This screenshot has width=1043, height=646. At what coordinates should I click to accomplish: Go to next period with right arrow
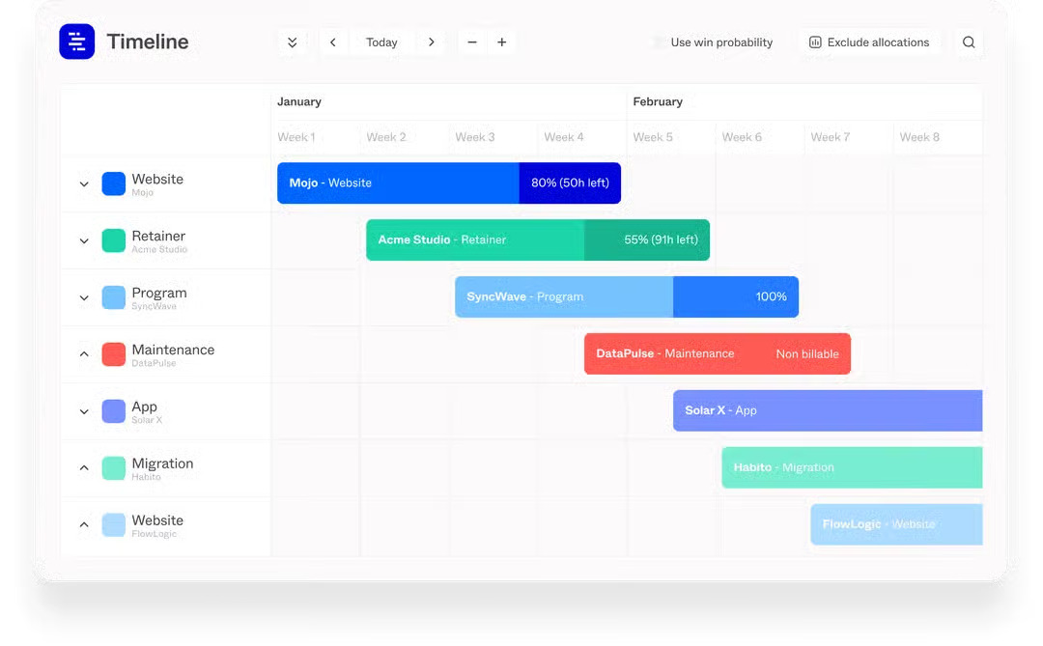431,42
